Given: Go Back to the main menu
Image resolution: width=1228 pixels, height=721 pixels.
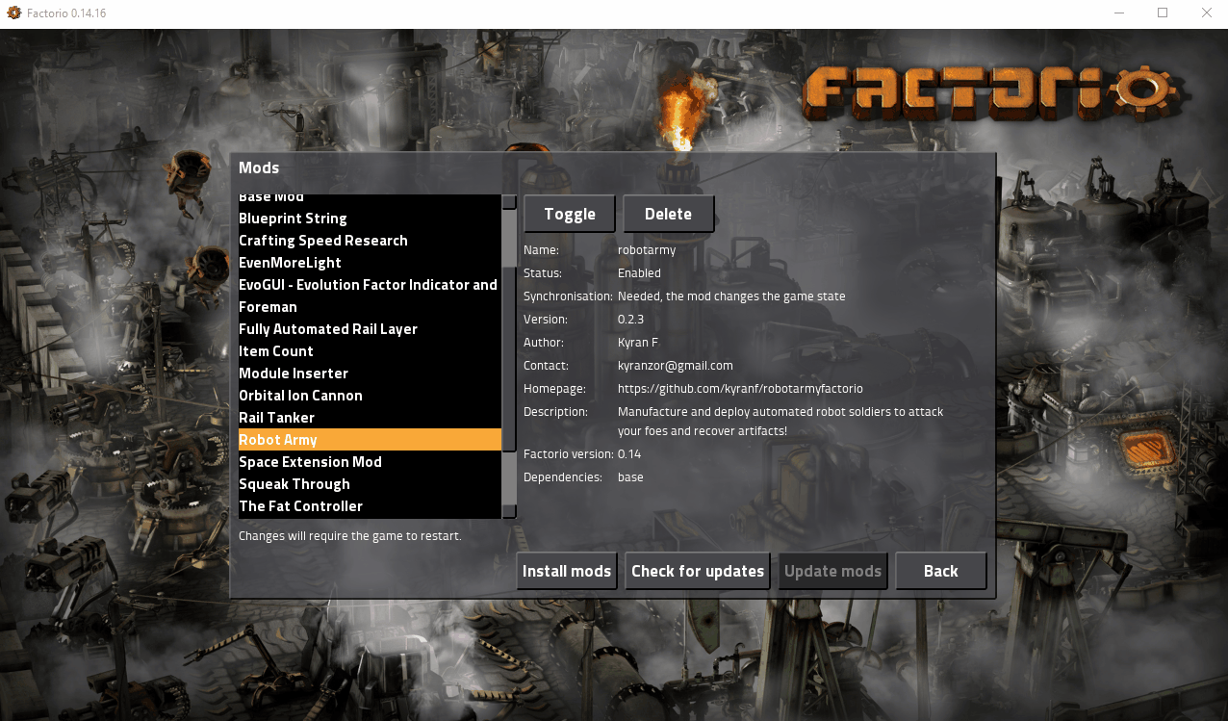Looking at the screenshot, I should pyautogui.click(x=940, y=571).
